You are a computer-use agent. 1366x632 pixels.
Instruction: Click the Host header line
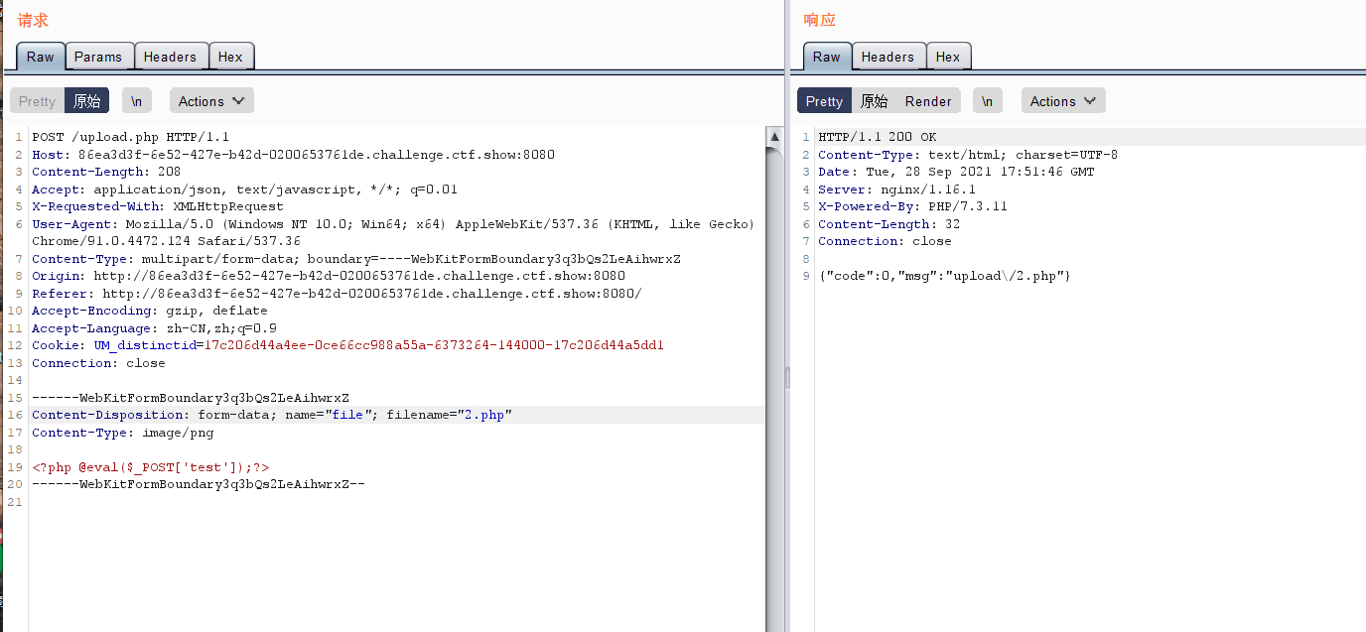click(293, 155)
